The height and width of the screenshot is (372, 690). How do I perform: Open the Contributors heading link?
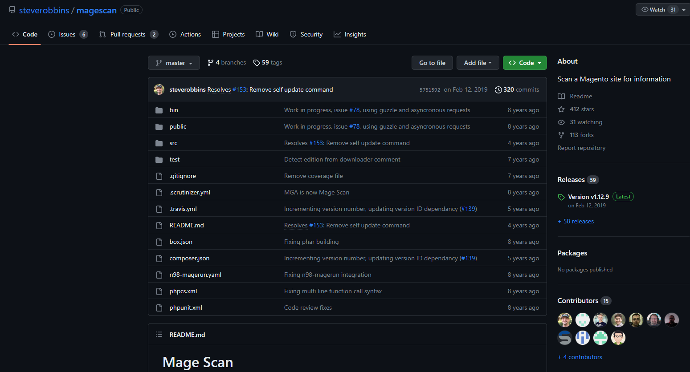[578, 301]
